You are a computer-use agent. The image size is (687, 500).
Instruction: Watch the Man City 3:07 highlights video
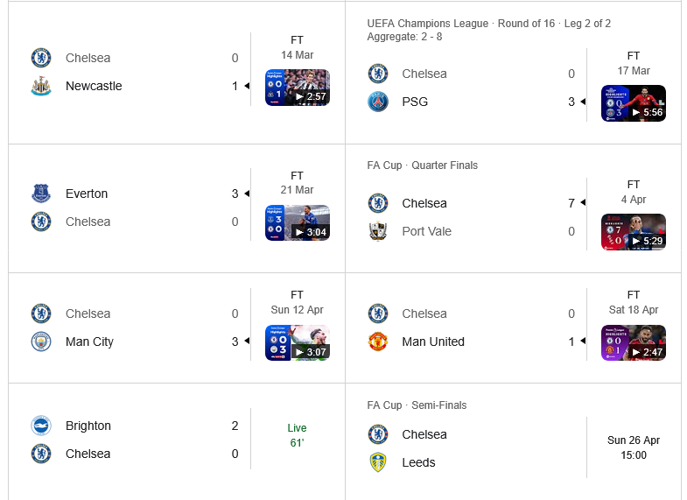click(298, 342)
